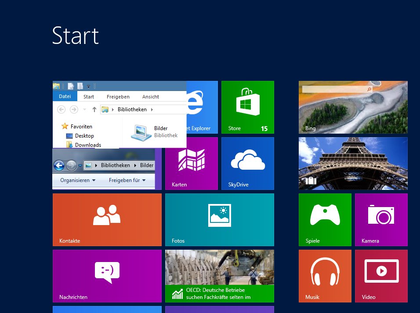Image resolution: width=420 pixels, height=313 pixels.
Task: Open the Fotos tile
Action: (220, 220)
